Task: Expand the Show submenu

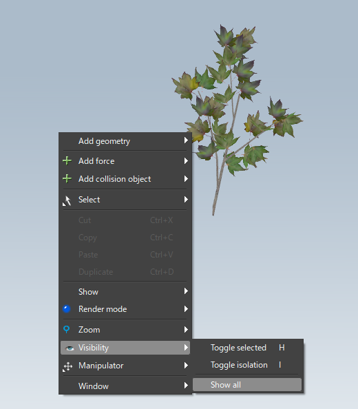Action: pyautogui.click(x=125, y=292)
